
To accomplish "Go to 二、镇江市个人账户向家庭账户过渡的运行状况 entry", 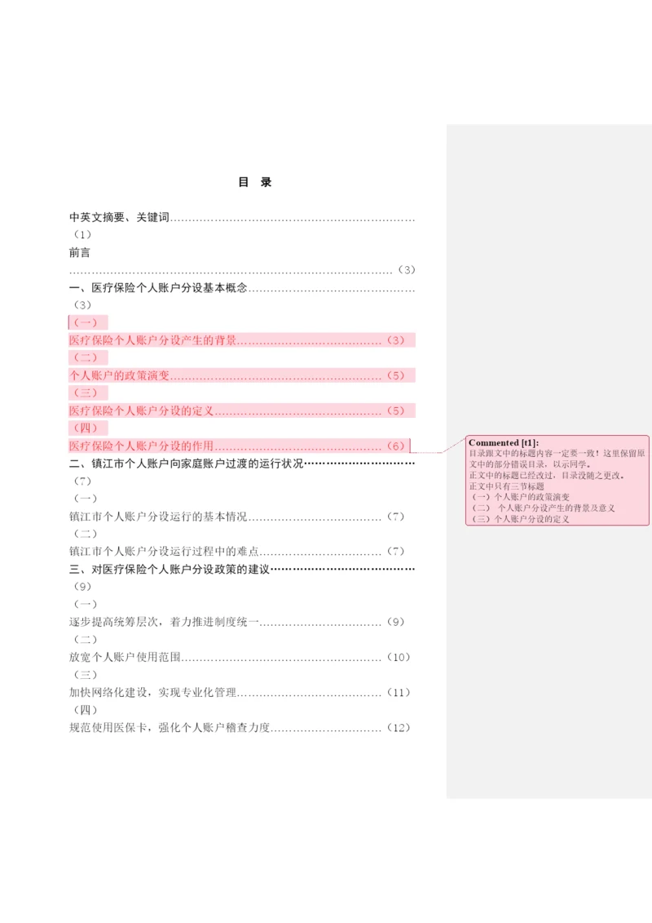I will tap(187, 463).
